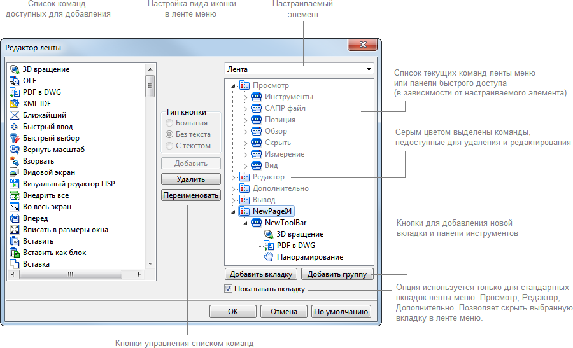Select the Быстрый ввод plus icon
Viewport: 573px width, 348px height.
coord(15,127)
